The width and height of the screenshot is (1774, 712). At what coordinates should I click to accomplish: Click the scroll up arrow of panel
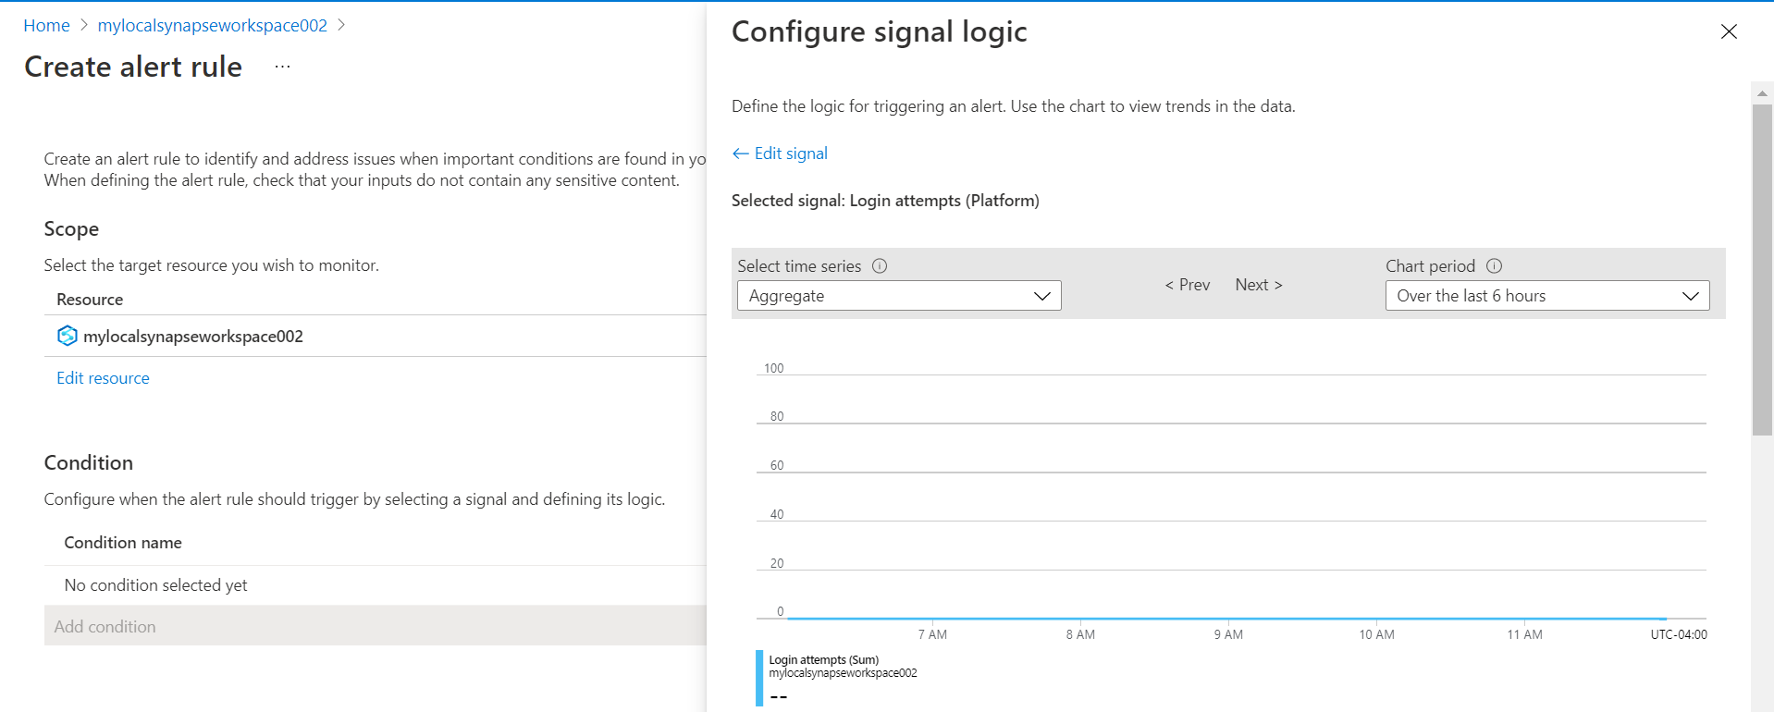pyautogui.click(x=1762, y=93)
